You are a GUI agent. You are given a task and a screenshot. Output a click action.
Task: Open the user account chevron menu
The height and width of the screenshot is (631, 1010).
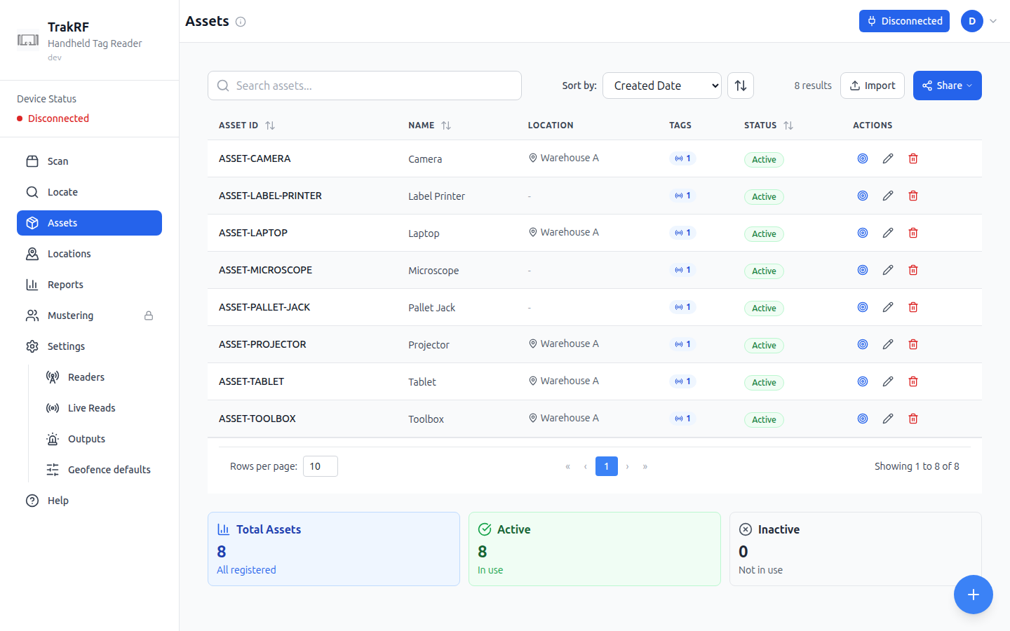point(993,21)
